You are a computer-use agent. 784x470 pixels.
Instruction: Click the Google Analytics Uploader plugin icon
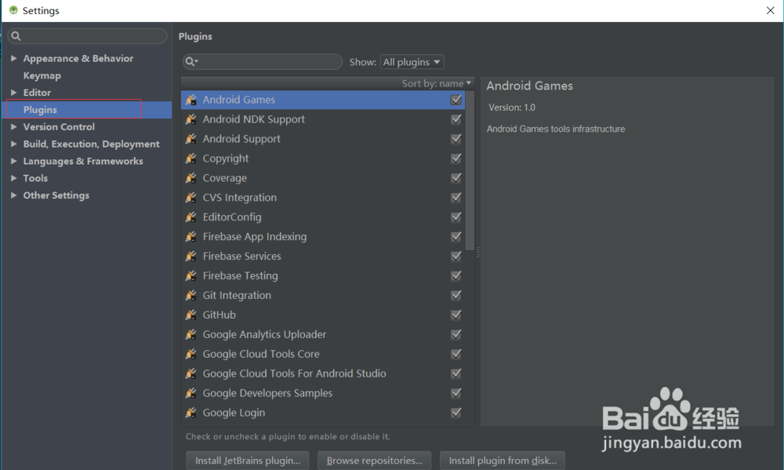point(191,333)
